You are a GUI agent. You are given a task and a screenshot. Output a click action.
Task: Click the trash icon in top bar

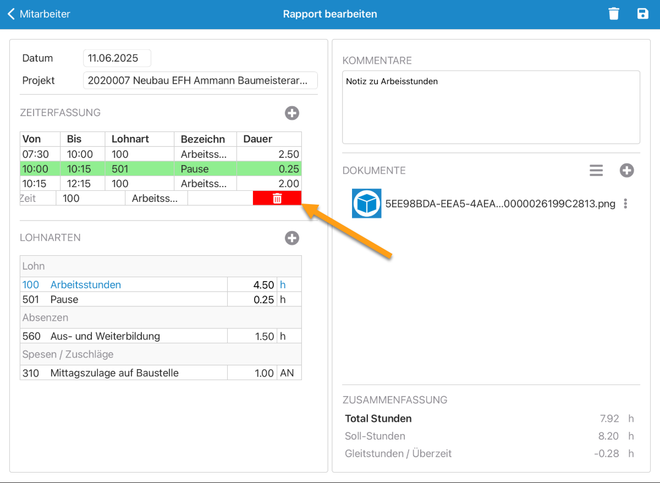614,14
